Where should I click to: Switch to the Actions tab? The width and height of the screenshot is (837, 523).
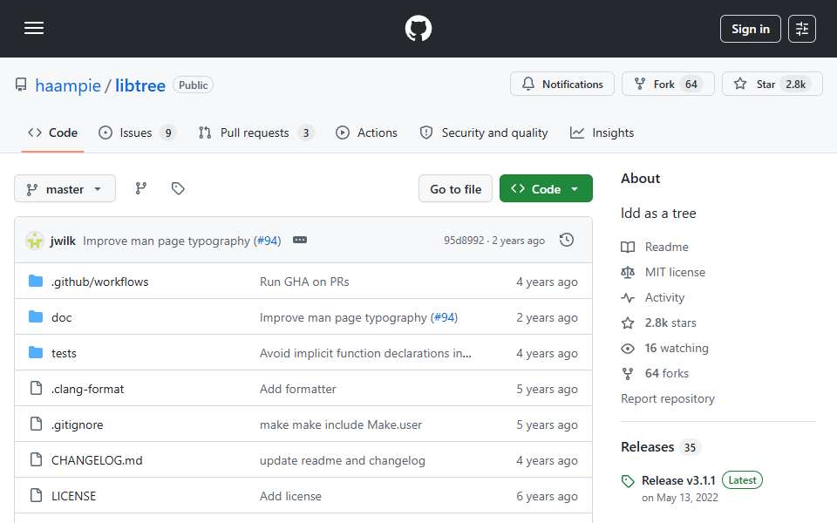tap(366, 132)
